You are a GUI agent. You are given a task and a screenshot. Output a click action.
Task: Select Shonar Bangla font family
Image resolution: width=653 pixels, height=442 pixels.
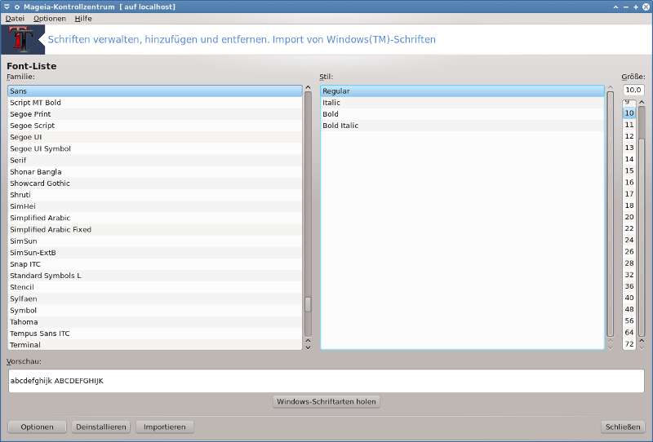155,171
